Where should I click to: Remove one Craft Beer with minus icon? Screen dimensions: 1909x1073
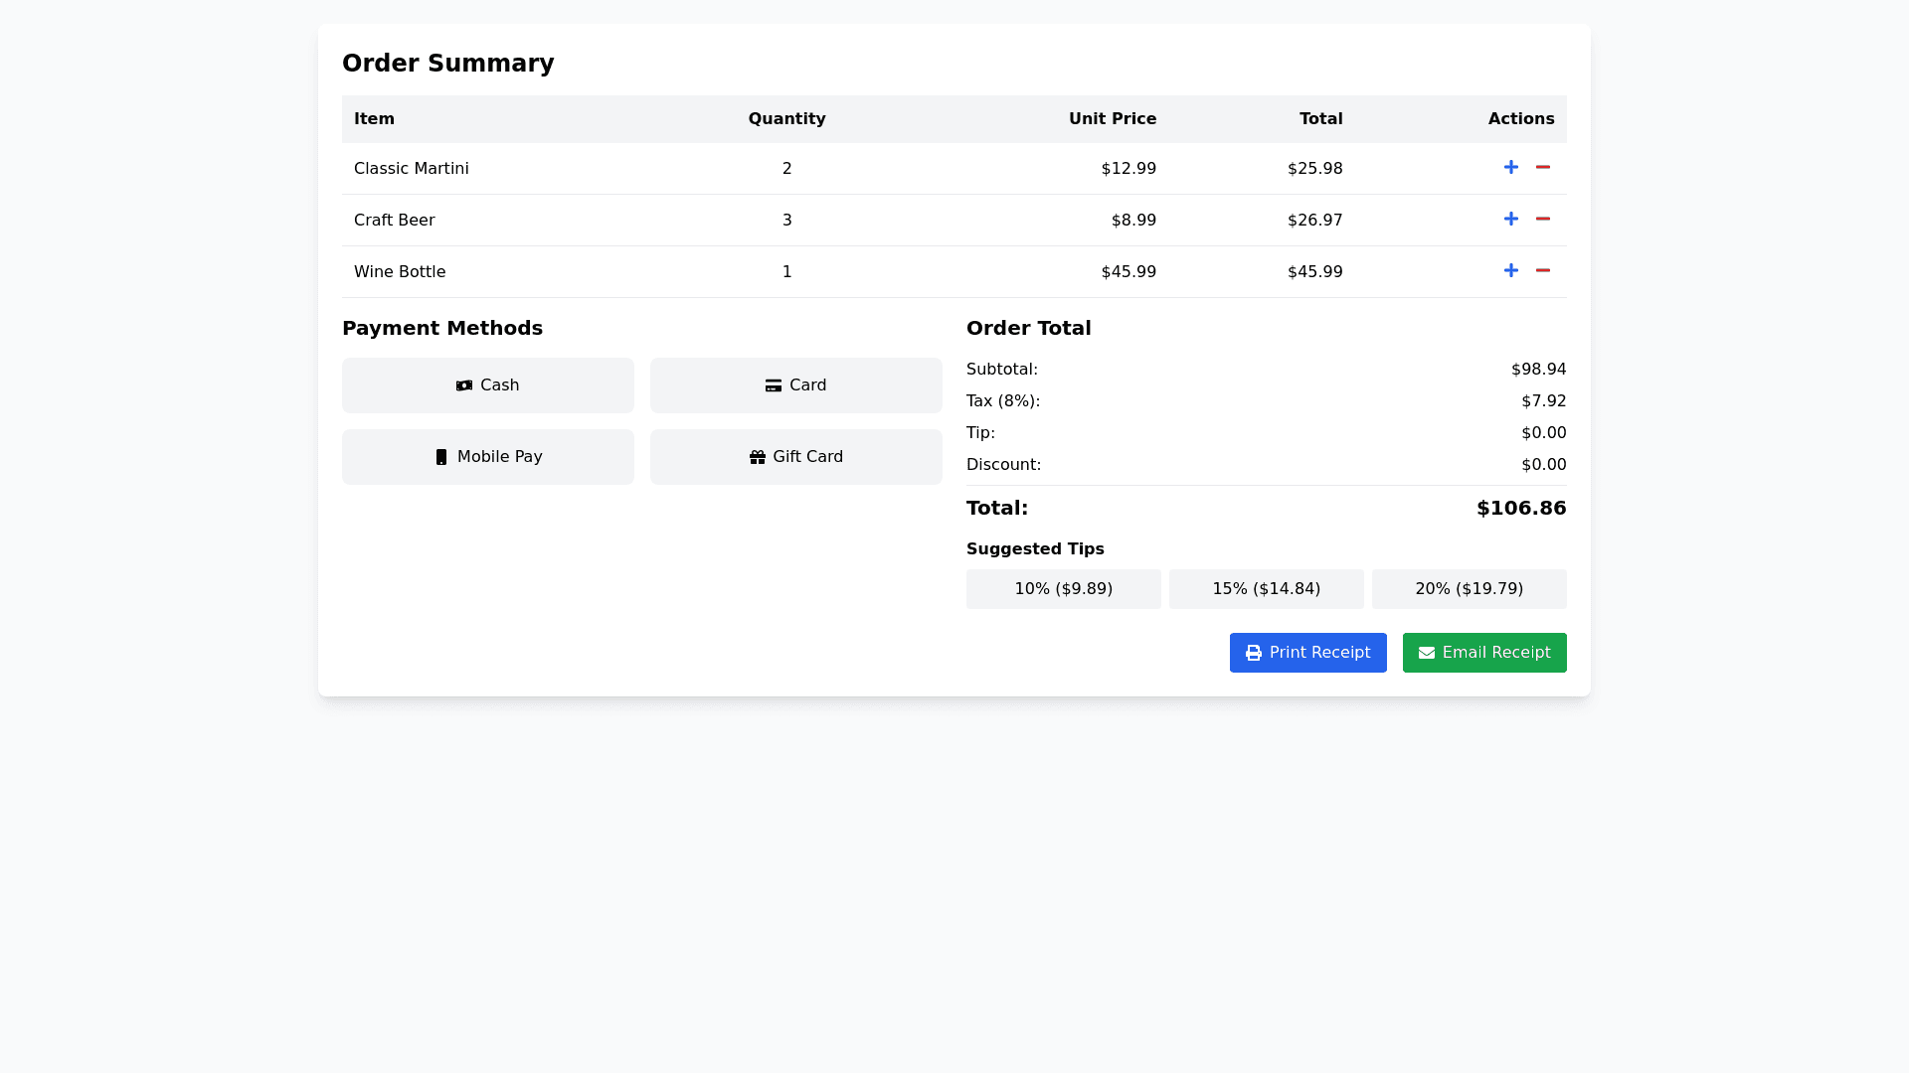click(x=1542, y=220)
